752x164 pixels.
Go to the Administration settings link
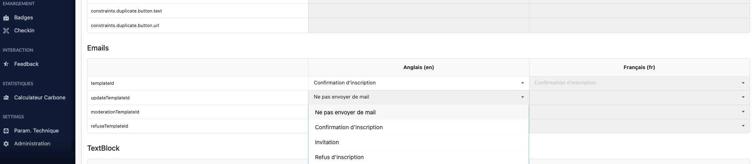(32, 144)
